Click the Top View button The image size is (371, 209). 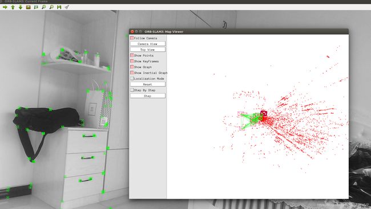click(x=148, y=50)
